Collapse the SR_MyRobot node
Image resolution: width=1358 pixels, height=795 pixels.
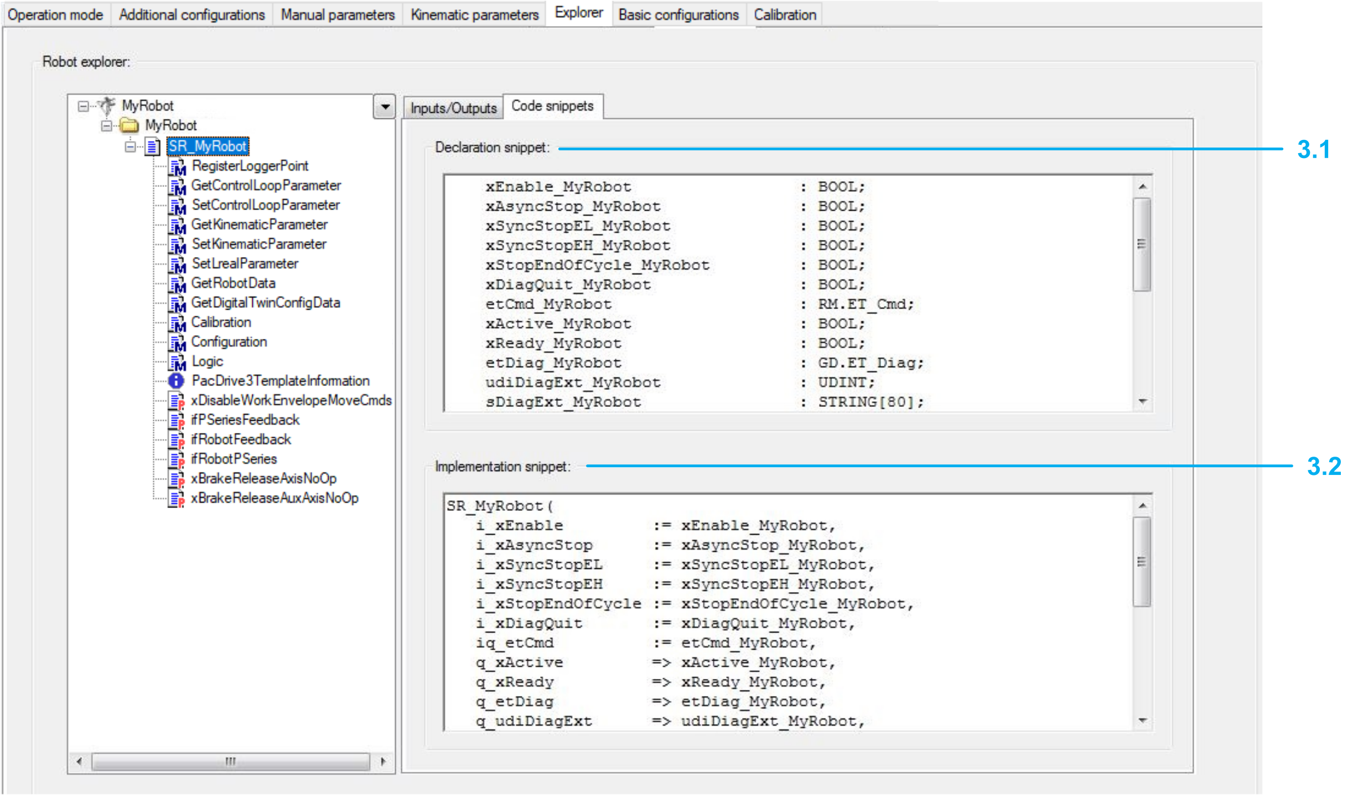coord(130,147)
